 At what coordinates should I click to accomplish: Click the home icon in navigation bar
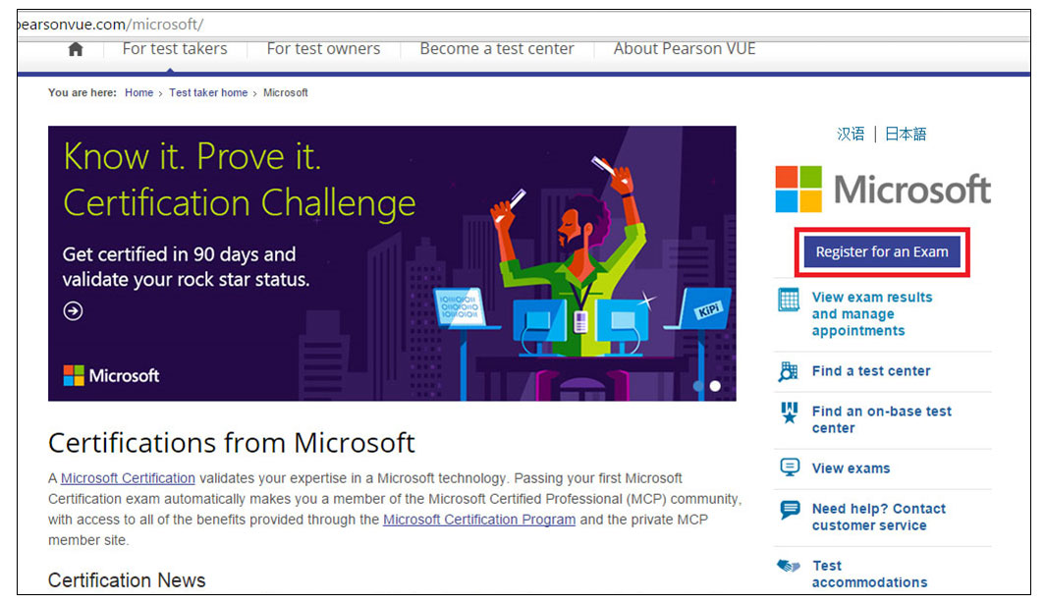76,49
